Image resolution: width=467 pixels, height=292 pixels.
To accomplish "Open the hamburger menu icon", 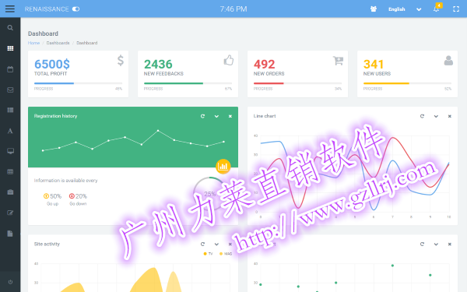I will point(10,9).
